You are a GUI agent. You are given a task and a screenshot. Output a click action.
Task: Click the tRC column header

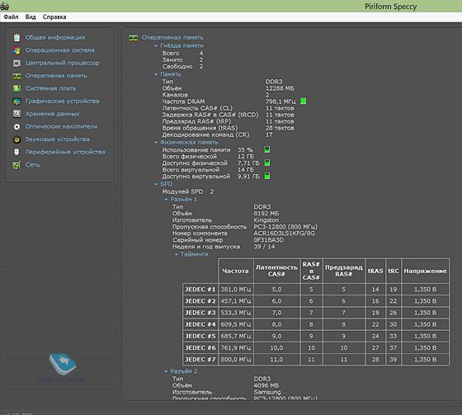tap(394, 271)
